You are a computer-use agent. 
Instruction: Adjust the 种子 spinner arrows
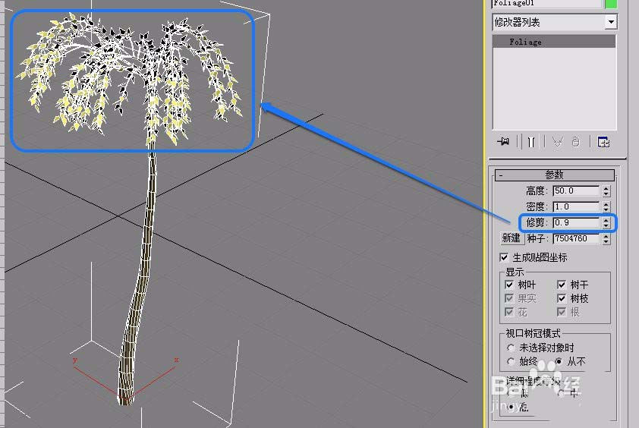606,238
